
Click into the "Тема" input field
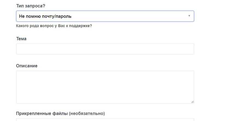click(105, 49)
